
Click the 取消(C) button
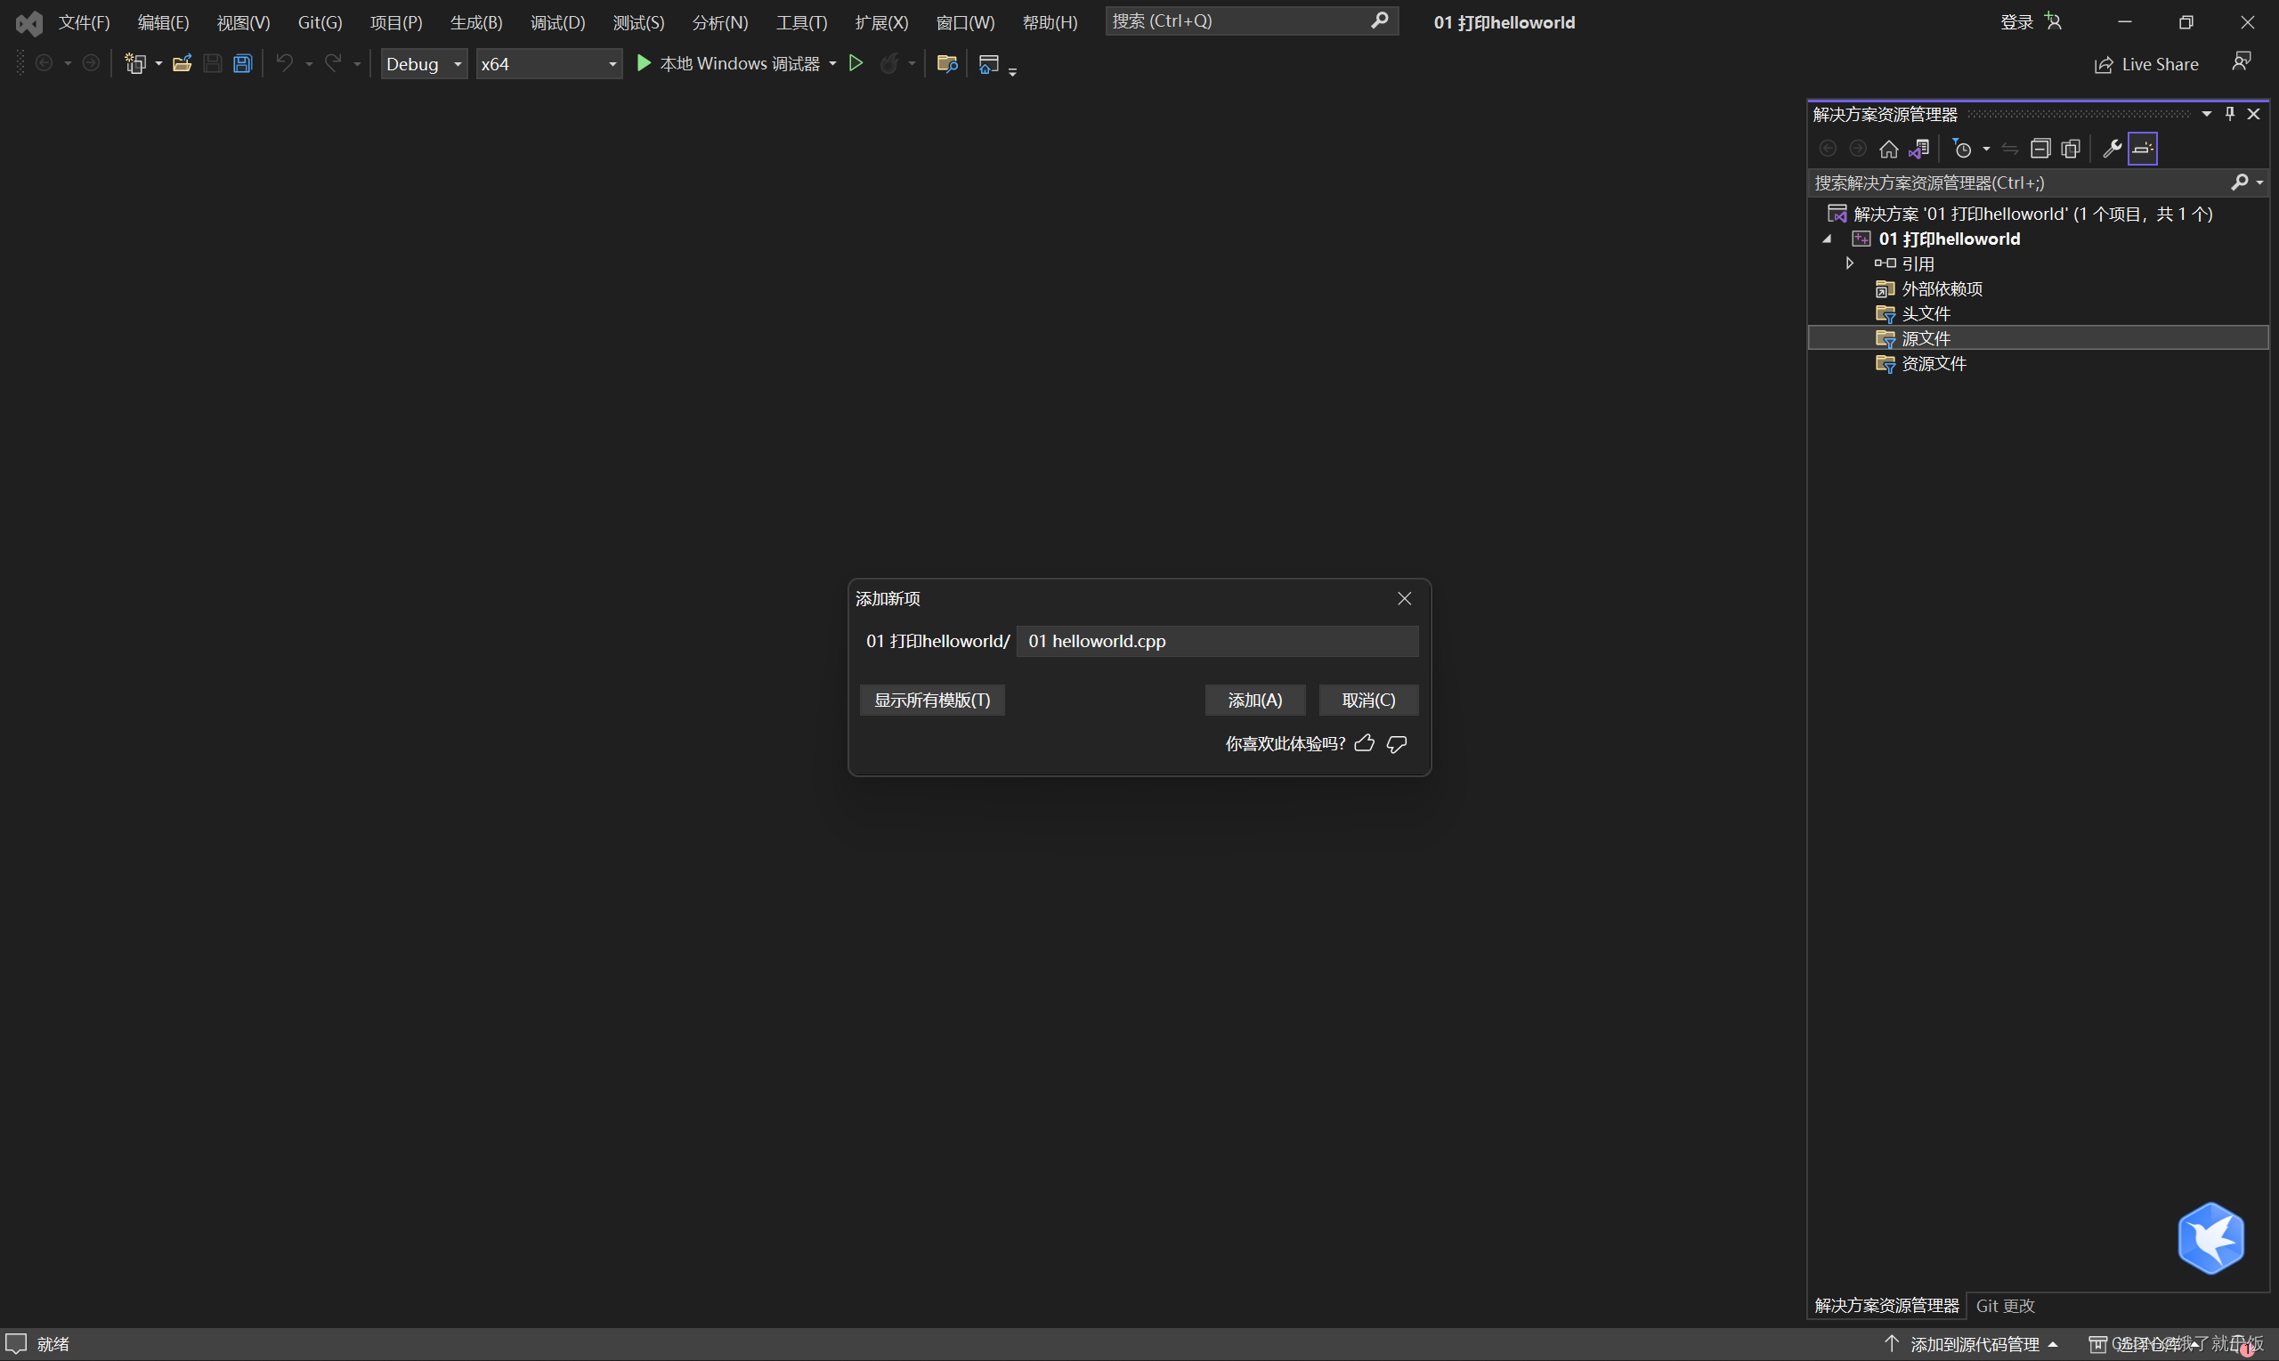point(1368,700)
